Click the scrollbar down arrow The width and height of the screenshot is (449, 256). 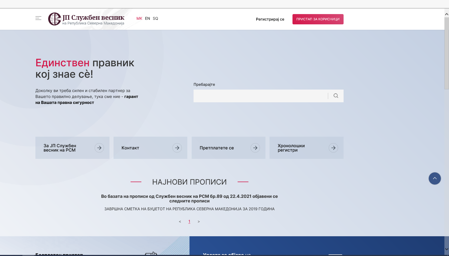pyautogui.click(x=447, y=249)
